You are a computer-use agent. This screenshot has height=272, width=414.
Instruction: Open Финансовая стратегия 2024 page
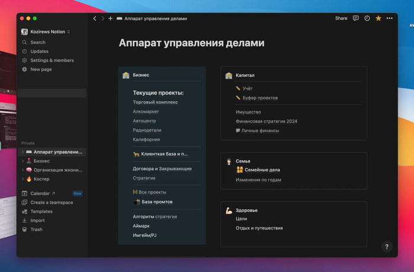[266, 121]
